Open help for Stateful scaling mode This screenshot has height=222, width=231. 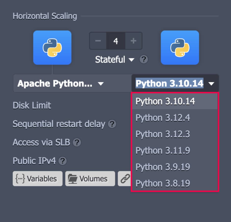(x=144, y=60)
